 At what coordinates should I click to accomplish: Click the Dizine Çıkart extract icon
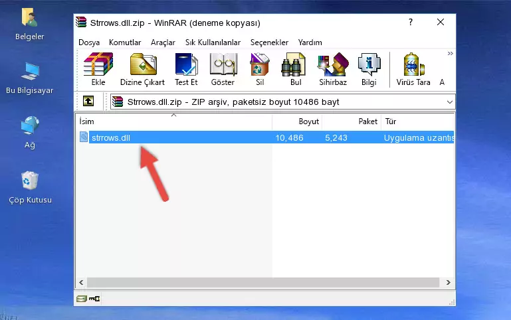click(x=142, y=69)
